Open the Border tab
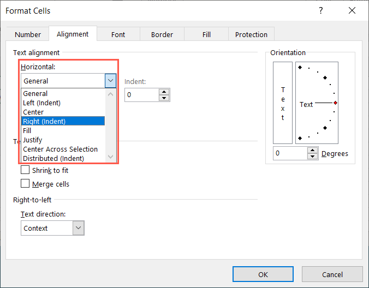This screenshot has height=288, width=369. pyautogui.click(x=162, y=34)
